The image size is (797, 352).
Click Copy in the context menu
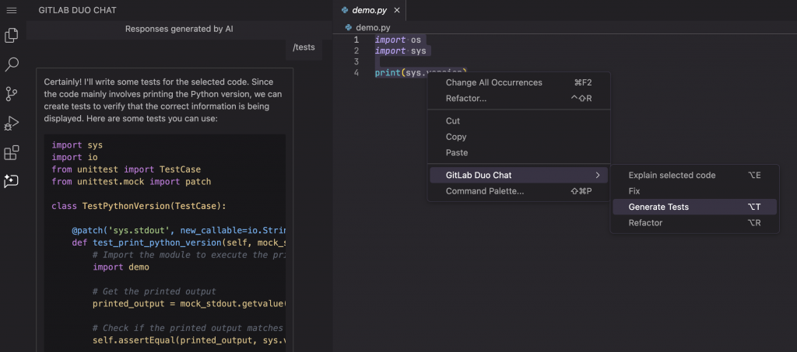pos(456,137)
